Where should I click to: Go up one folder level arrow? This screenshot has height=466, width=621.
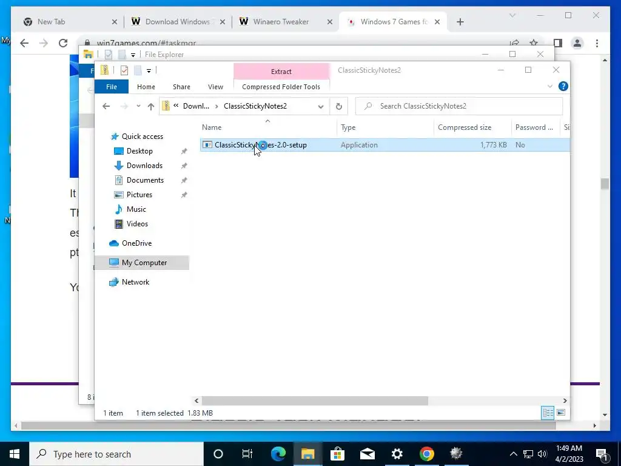[x=151, y=106]
